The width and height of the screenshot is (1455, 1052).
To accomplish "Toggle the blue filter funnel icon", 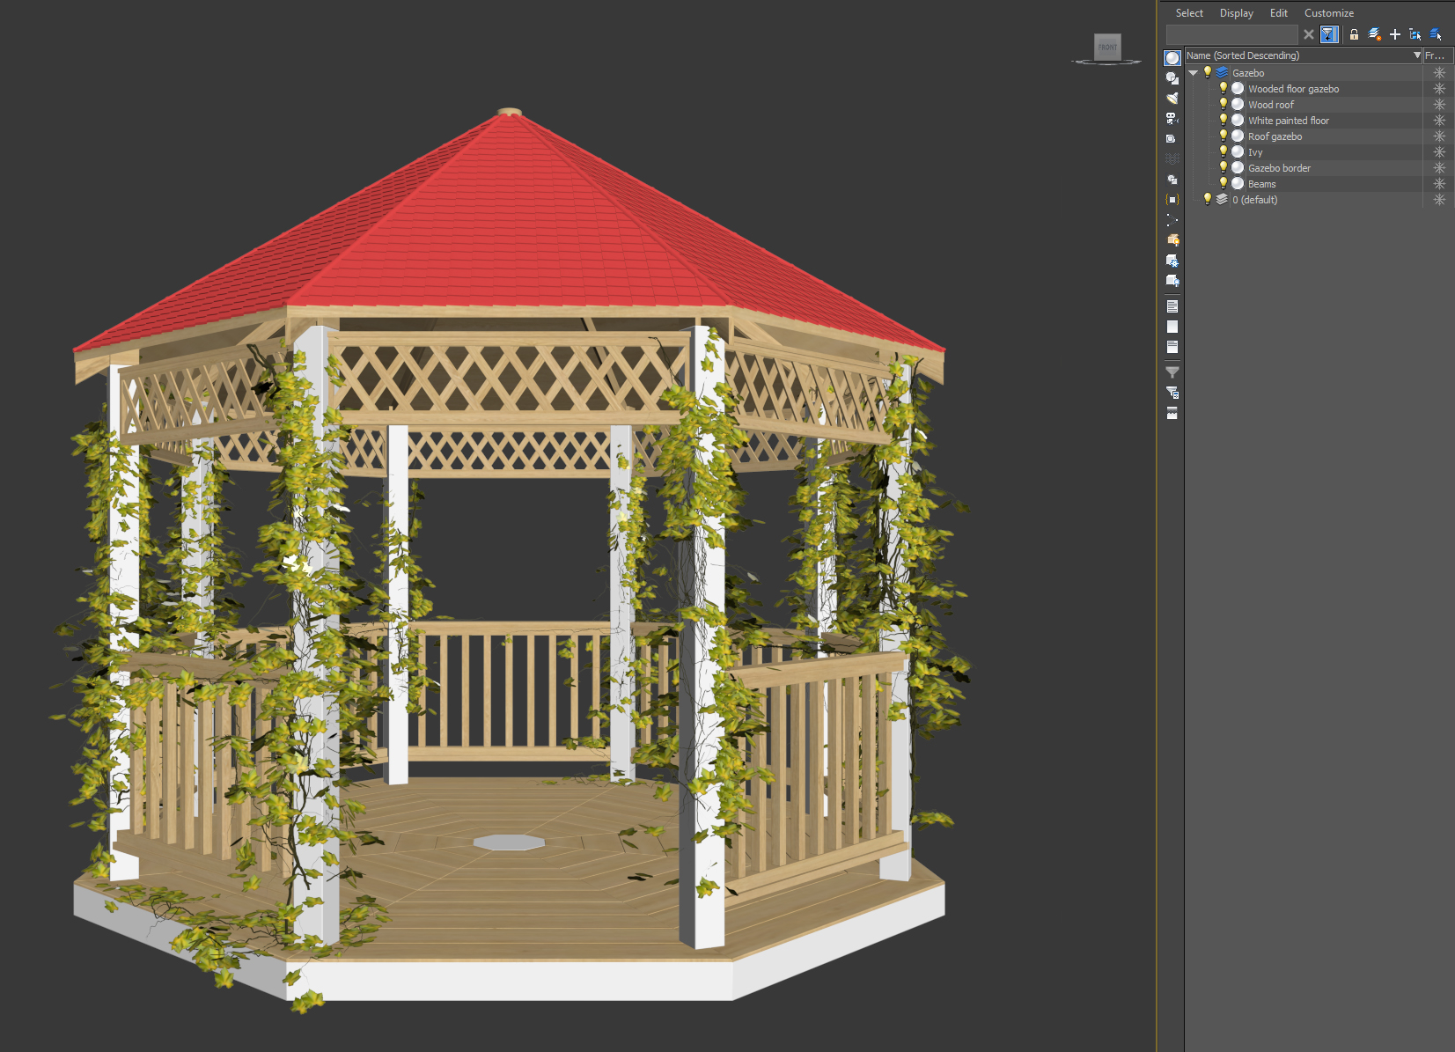I will tap(1328, 34).
